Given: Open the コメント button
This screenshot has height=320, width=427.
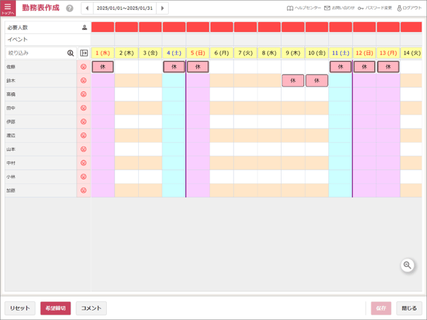Looking at the screenshot, I should (91, 308).
